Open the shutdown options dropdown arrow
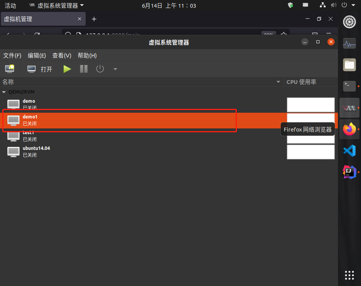The image size is (361, 286). point(115,69)
